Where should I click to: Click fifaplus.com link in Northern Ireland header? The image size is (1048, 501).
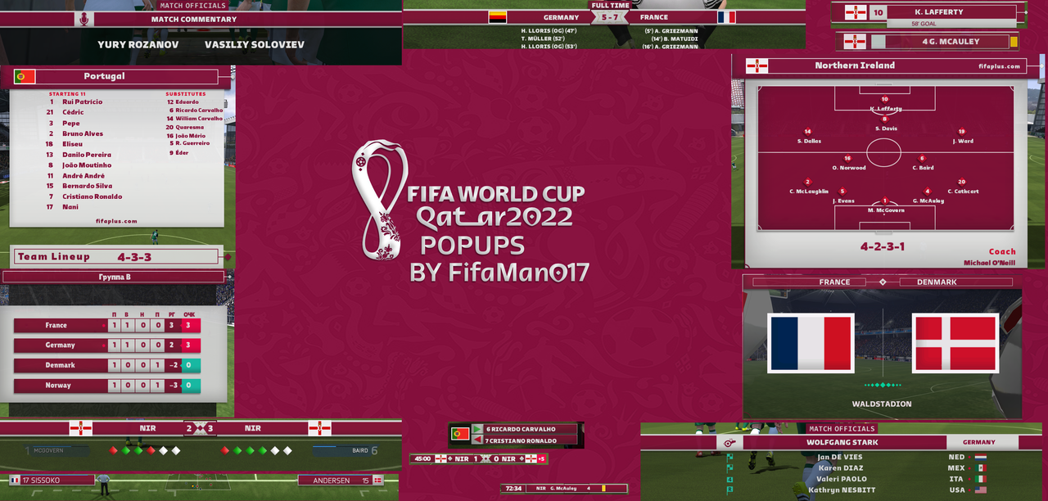pos(1000,66)
